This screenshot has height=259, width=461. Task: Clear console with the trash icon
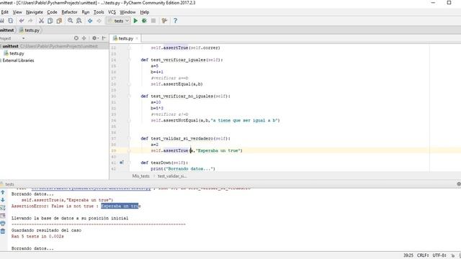tap(3, 232)
